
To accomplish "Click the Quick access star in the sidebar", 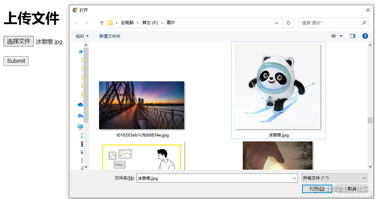I will (81, 52).
